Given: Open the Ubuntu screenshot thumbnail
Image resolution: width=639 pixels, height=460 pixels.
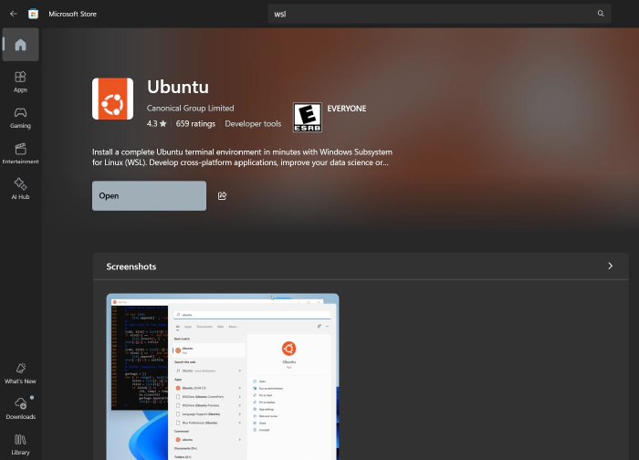Looking at the screenshot, I should [222, 376].
